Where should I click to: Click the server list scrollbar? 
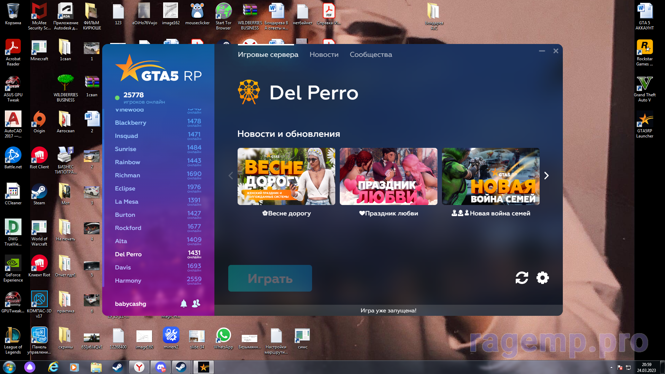pos(103,173)
